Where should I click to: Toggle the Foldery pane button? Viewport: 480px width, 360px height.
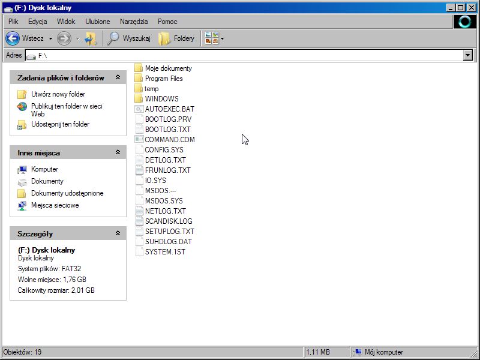(x=176, y=38)
